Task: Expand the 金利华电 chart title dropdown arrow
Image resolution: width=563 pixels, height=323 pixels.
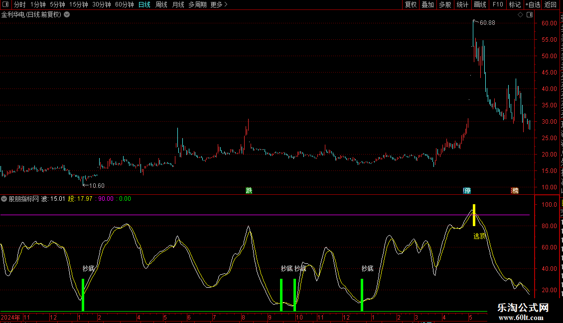Action: [x=67, y=15]
